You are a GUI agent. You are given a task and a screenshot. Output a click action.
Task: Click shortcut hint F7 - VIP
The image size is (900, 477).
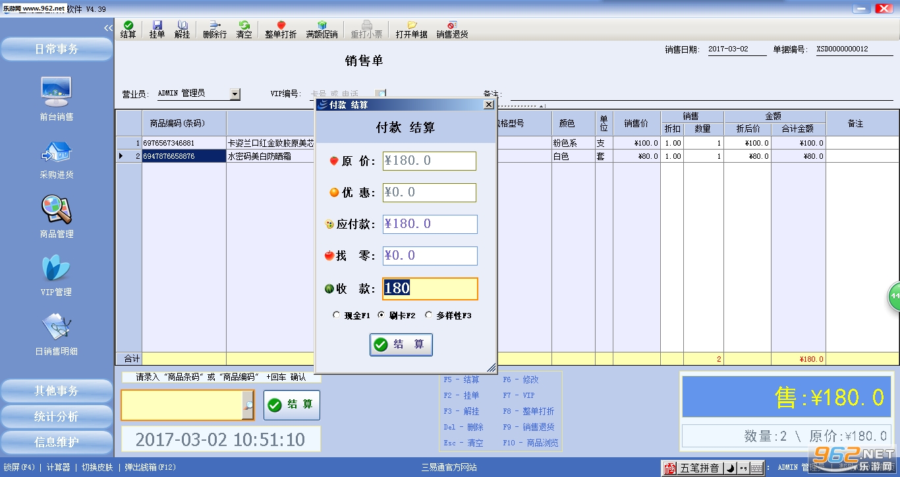click(x=519, y=395)
